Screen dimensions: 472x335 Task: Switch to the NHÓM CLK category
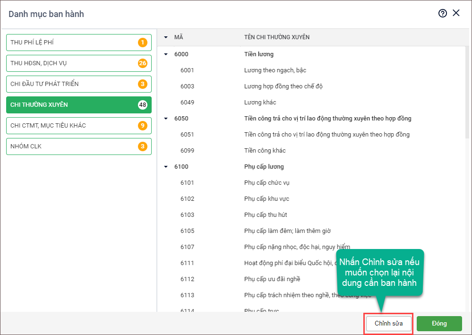tap(78, 146)
